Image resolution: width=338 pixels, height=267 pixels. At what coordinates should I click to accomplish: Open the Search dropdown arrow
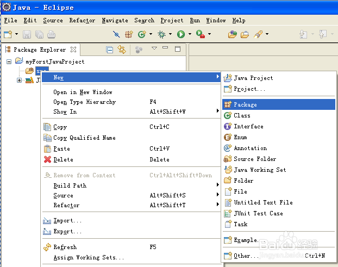click(267, 34)
